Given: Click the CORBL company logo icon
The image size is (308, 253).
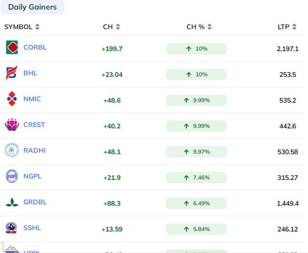Looking at the screenshot, I should click(12, 47).
